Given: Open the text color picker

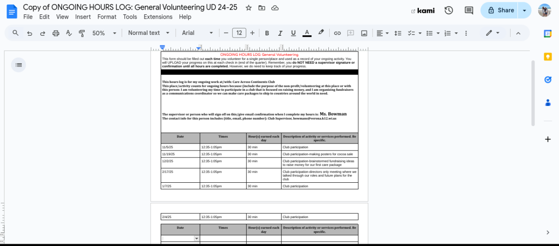Looking at the screenshot, I should (307, 33).
